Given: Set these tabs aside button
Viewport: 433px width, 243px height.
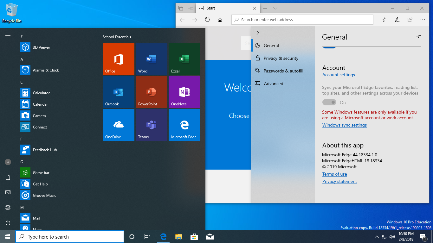Looking at the screenshot, I should pyautogui.click(x=191, y=8).
